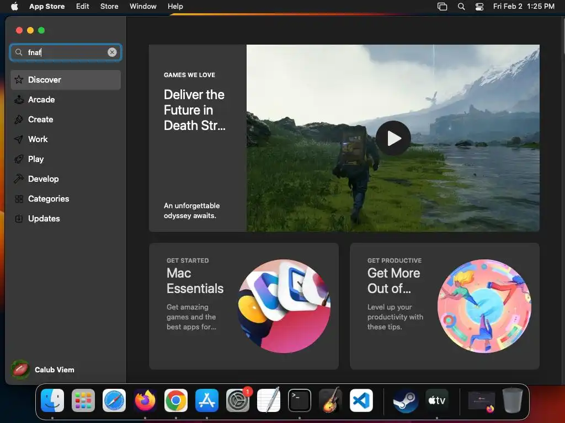Open Control Center in menu bar

[479, 7]
